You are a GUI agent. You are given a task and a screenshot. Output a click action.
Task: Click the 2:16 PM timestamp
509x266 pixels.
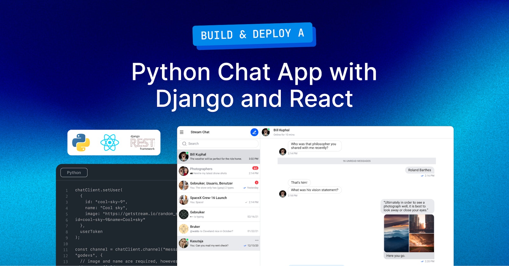click(429, 176)
